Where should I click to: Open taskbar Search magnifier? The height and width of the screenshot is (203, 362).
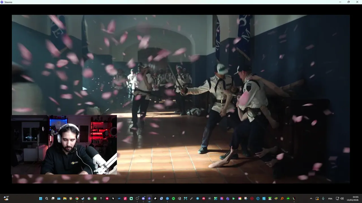47,198
